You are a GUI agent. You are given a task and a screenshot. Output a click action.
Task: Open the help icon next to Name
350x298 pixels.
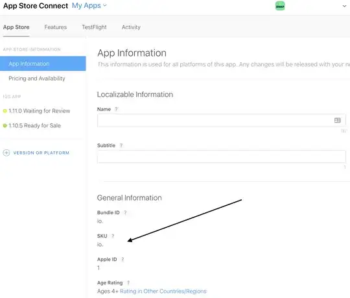116,109
